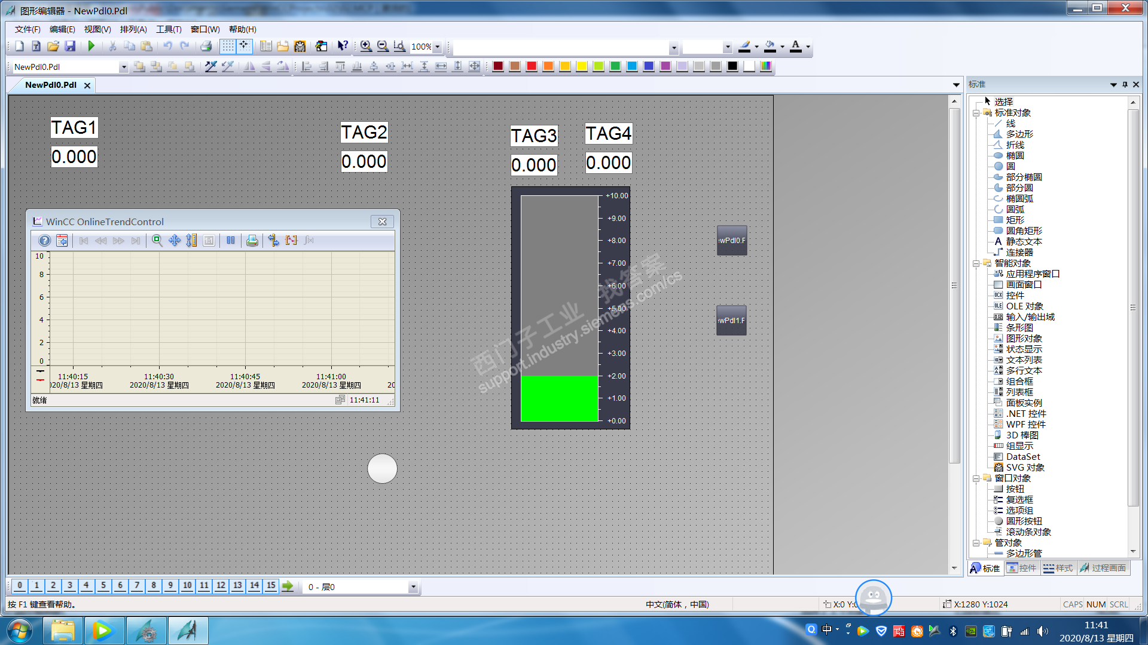The width and height of the screenshot is (1148, 645).
Task: Click the context help arrow icon
Action: 342,46
